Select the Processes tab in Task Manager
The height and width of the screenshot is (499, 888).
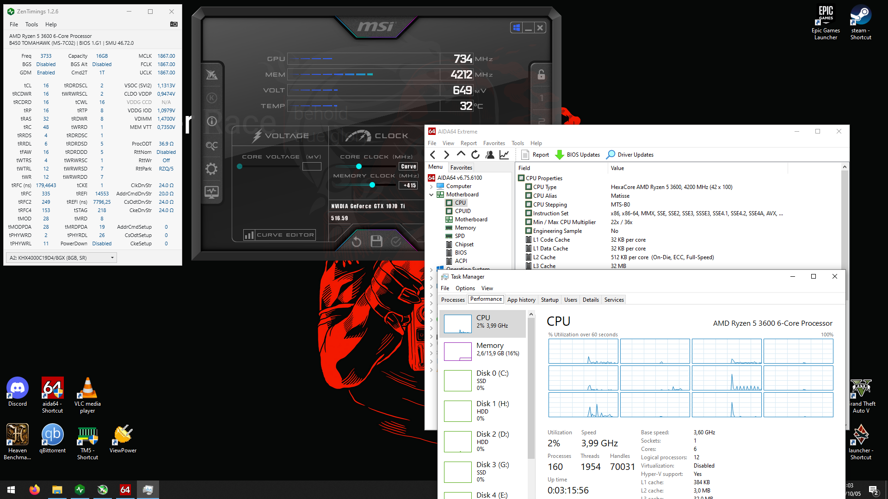click(x=453, y=300)
